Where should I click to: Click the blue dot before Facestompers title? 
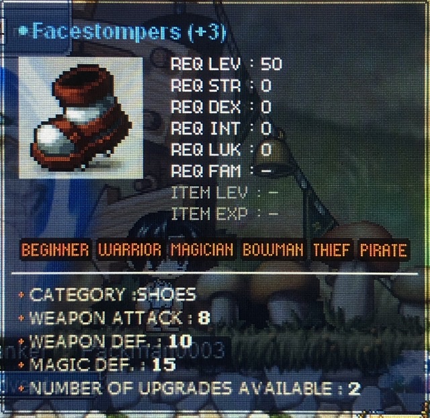[x=23, y=31]
